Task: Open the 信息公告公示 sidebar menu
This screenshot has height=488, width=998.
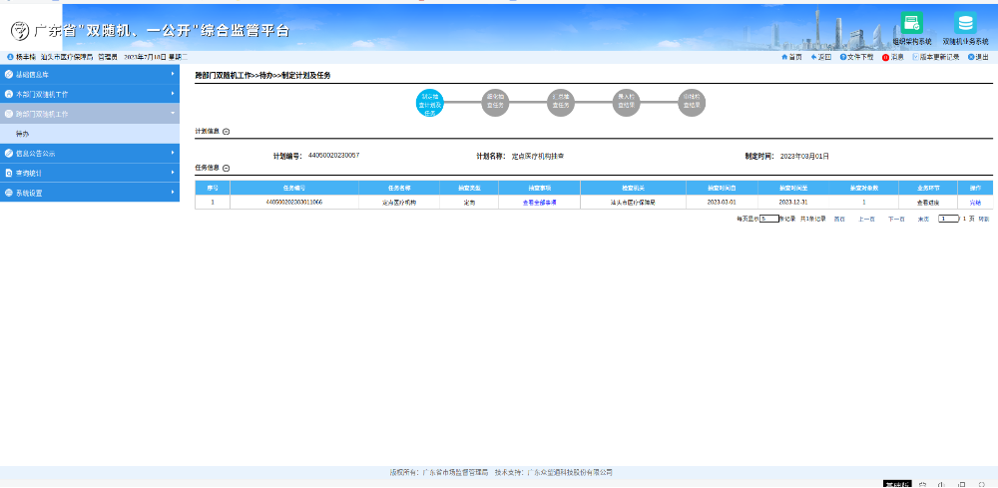Action: pos(90,154)
